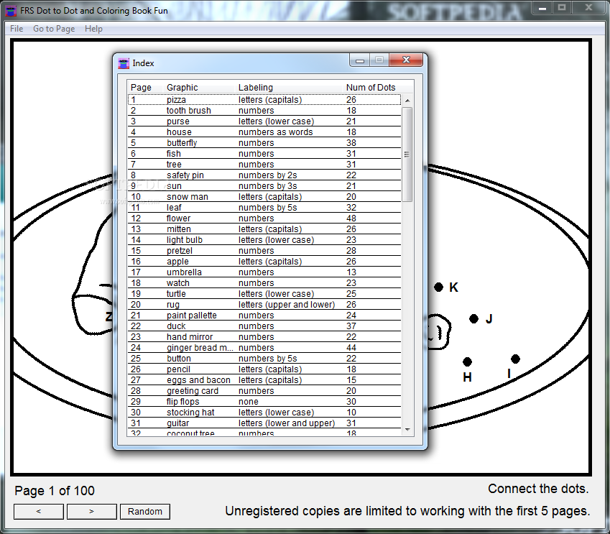The width and height of the screenshot is (610, 534).
Task: Select the stocking hat row
Action: (264, 412)
